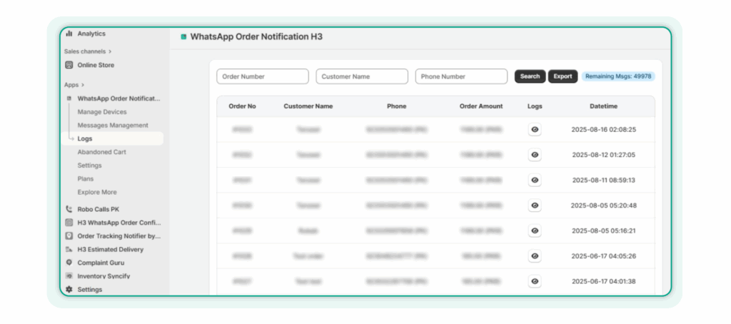Click the Order Tracking Notifier icon
The height and width of the screenshot is (324, 731).
tap(69, 236)
